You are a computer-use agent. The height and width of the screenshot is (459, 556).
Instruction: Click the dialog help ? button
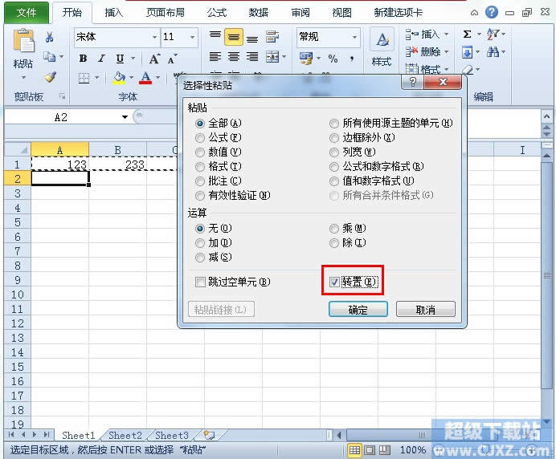(x=413, y=82)
